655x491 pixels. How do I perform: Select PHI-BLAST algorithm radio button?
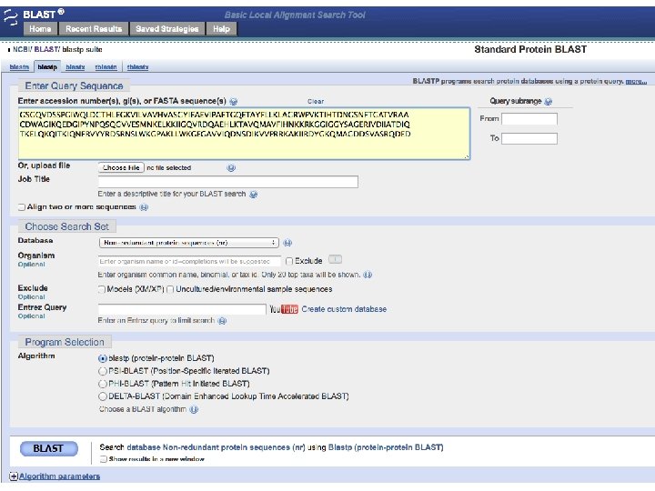pyautogui.click(x=102, y=384)
